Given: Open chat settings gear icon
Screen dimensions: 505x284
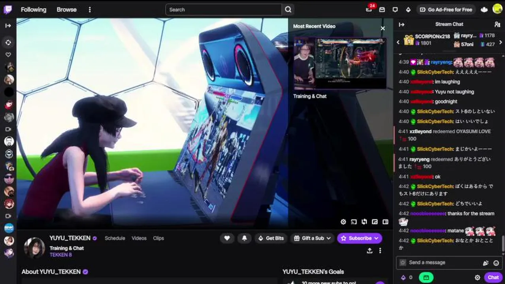Looking at the screenshot, I should point(477,277).
